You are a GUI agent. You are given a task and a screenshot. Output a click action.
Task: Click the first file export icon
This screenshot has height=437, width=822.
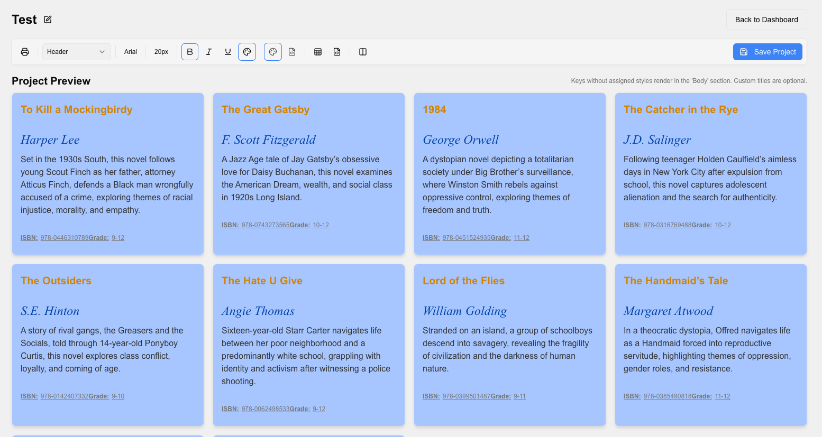point(292,51)
